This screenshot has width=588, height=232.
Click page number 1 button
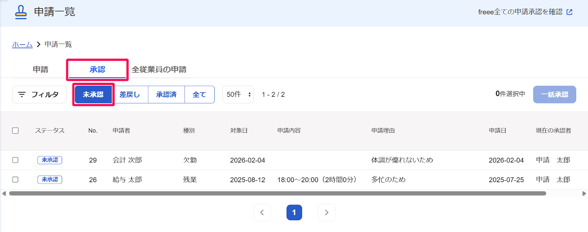tap(294, 213)
